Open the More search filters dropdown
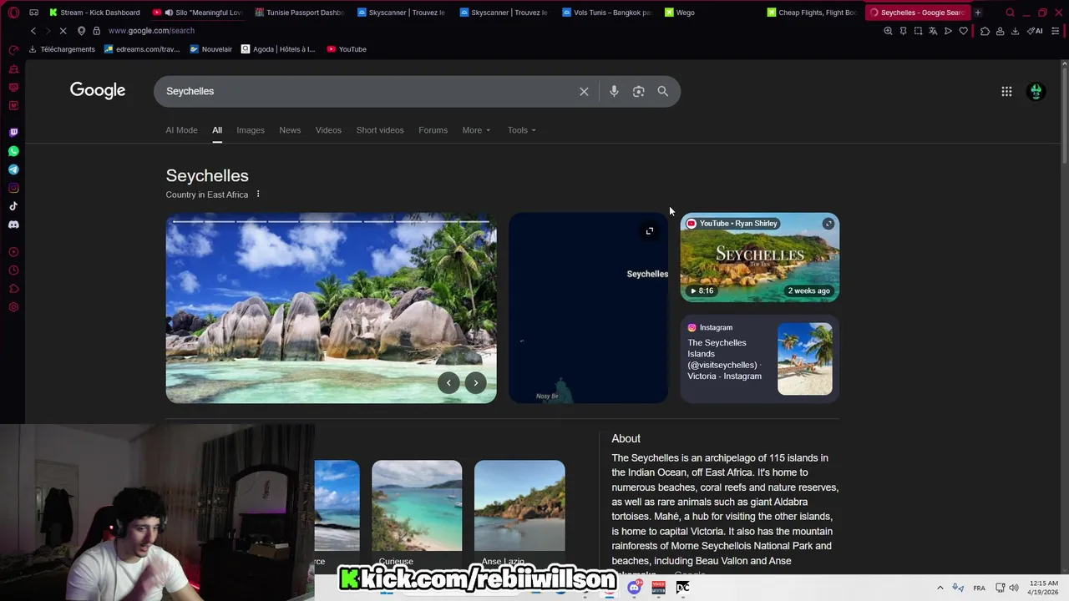The width and height of the screenshot is (1069, 601). coord(476,130)
